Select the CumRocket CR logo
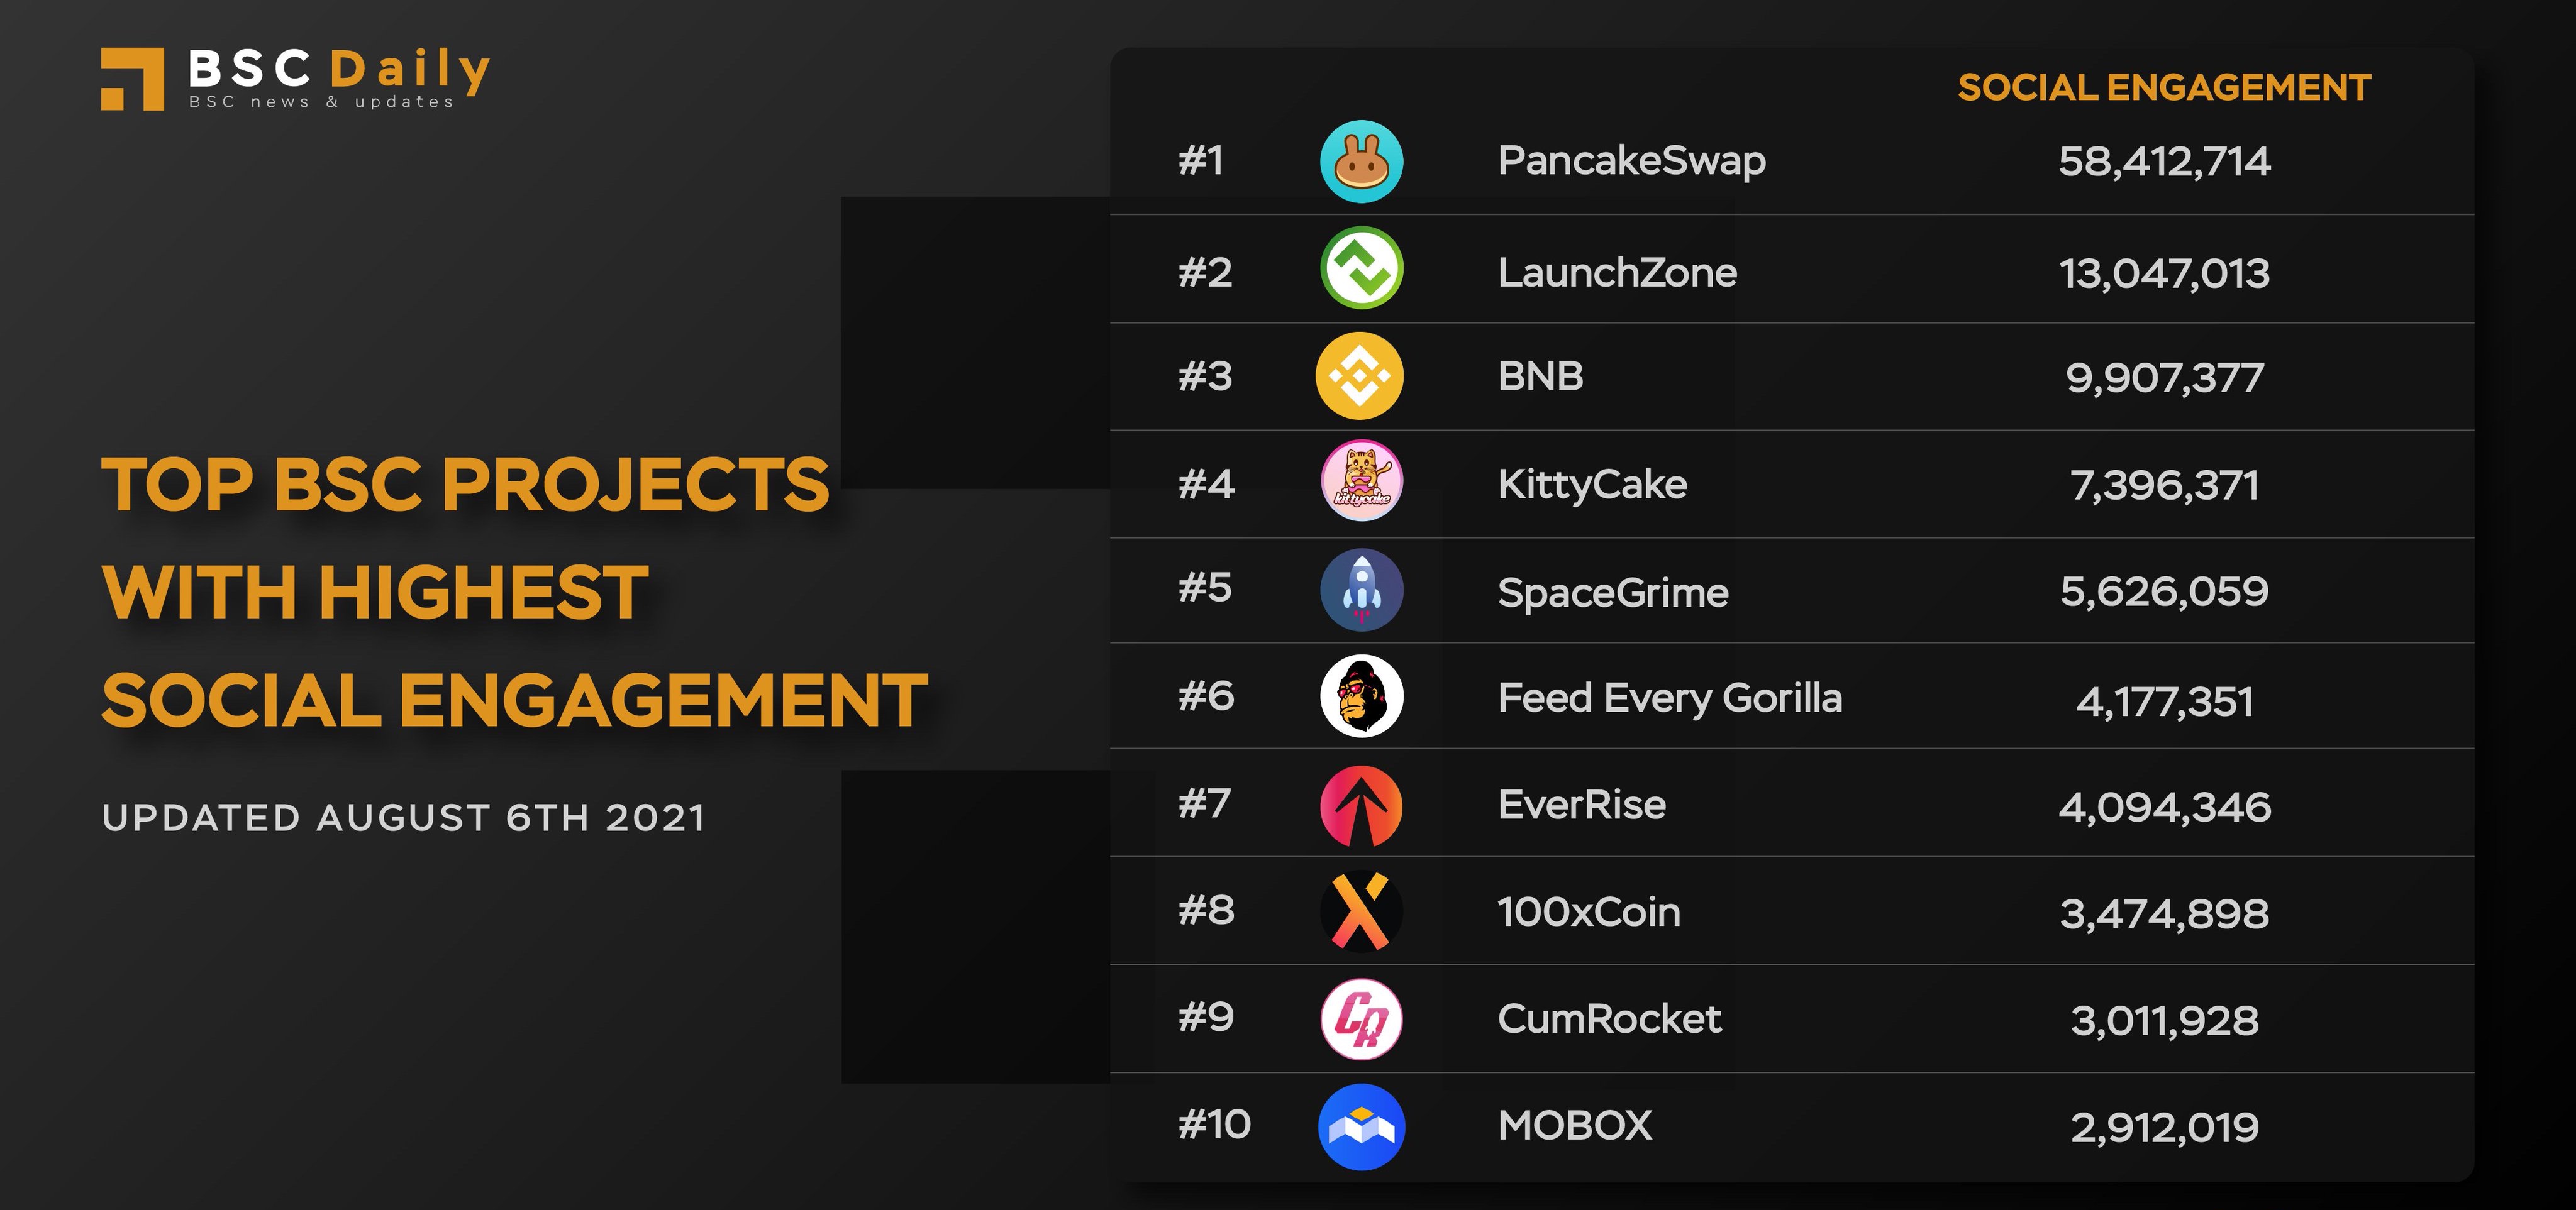 (1361, 1018)
